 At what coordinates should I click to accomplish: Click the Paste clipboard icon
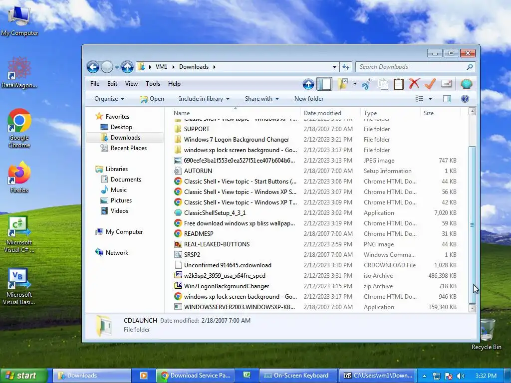[x=398, y=84]
